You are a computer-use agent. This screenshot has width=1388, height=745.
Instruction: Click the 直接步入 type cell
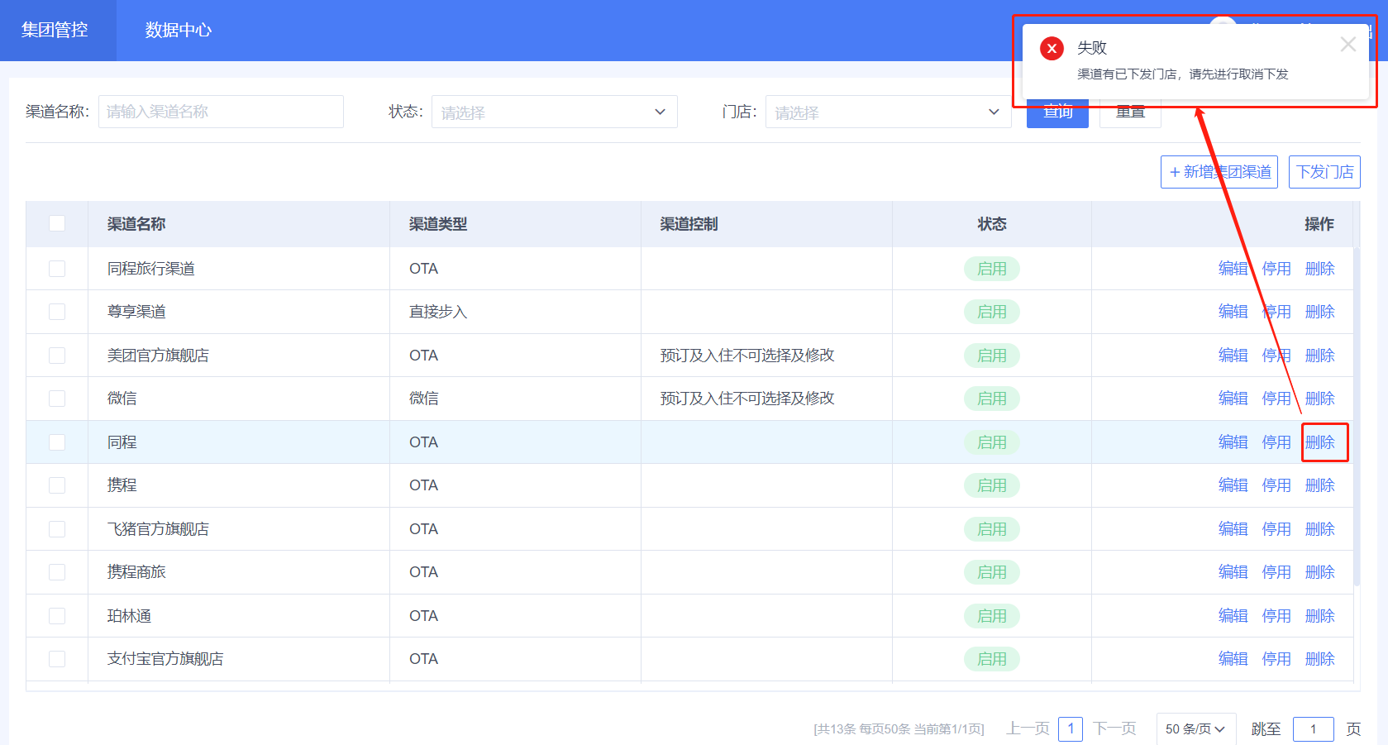pyautogui.click(x=438, y=312)
